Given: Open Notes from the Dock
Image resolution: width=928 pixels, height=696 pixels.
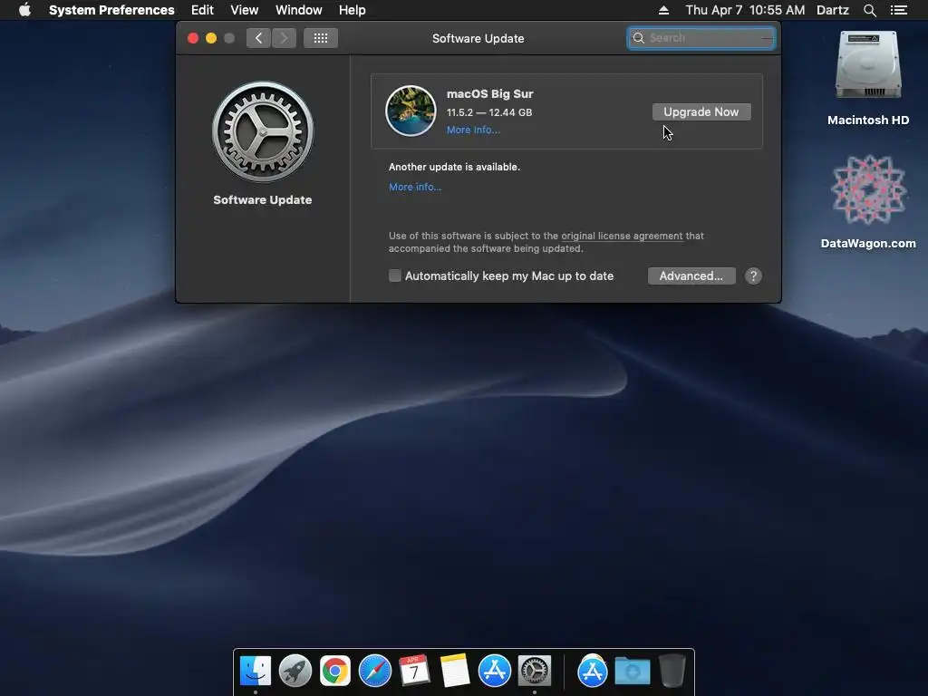Looking at the screenshot, I should coord(455,671).
